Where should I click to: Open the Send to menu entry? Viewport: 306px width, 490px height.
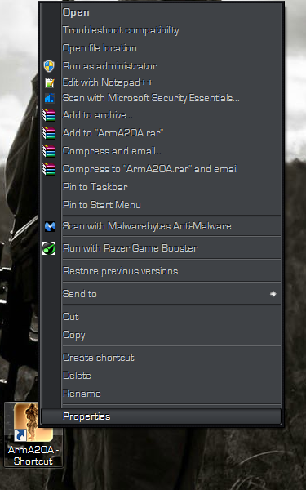161,294
